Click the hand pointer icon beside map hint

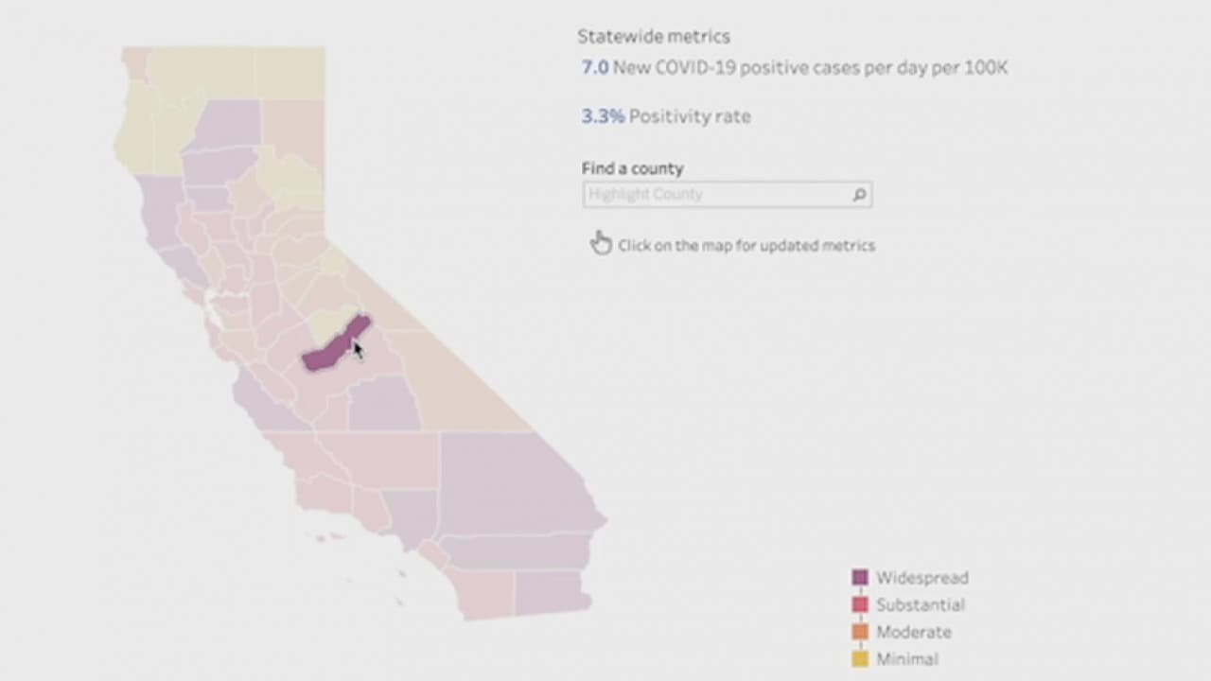point(601,244)
